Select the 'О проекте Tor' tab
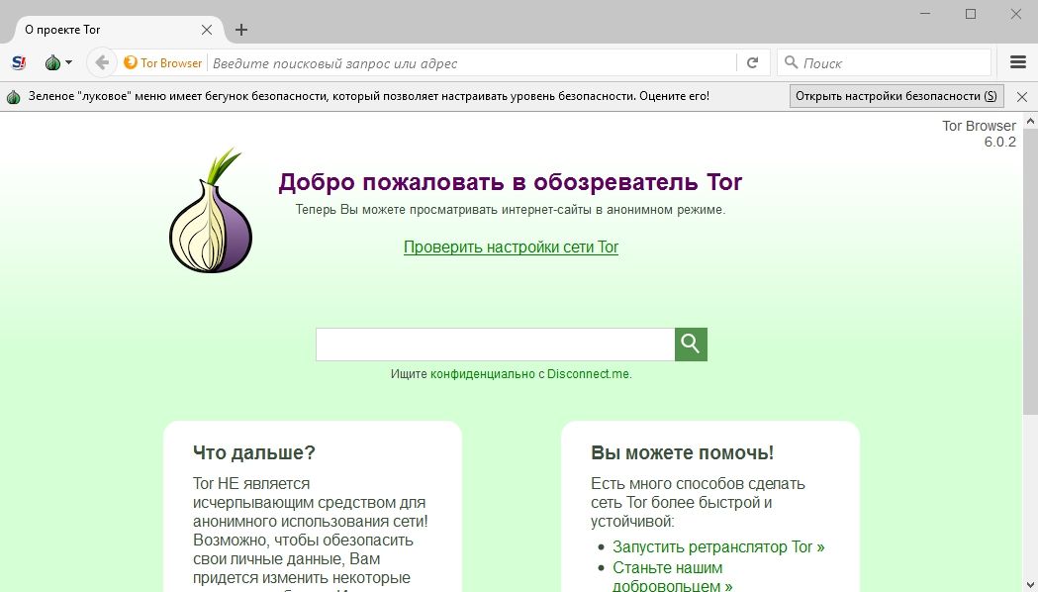 (119, 30)
